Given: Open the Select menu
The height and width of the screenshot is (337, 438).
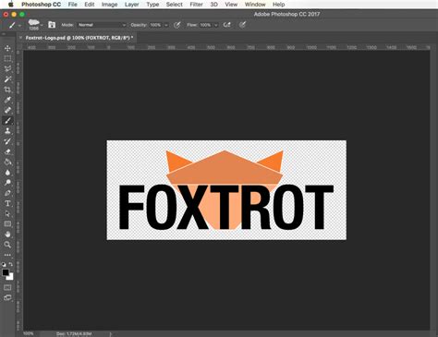Looking at the screenshot, I should click(175, 5).
